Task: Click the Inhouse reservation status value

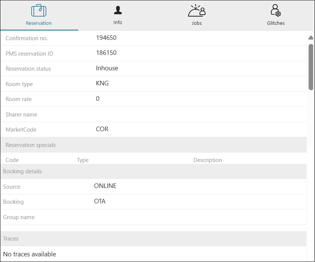Action: [107, 68]
